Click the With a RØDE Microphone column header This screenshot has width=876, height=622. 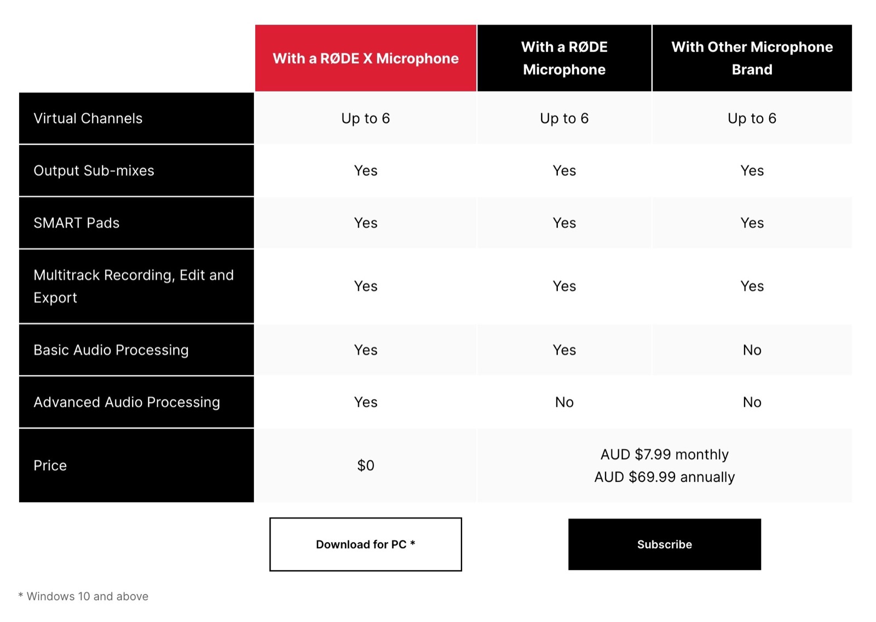point(564,58)
